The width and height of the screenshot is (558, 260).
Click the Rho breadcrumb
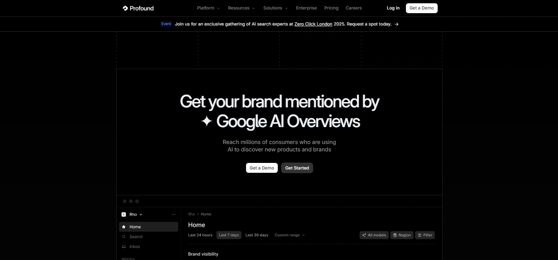191,214
